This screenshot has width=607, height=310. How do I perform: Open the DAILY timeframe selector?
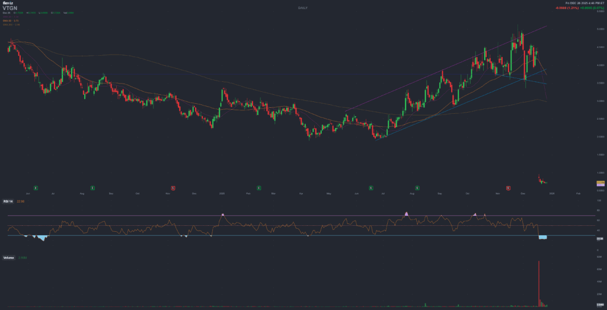click(x=303, y=8)
